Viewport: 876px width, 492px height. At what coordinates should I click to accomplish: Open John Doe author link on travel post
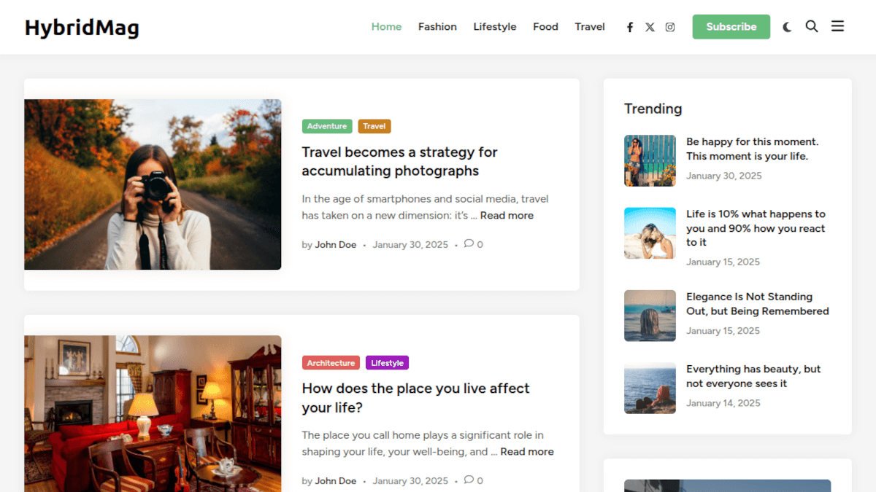336,245
